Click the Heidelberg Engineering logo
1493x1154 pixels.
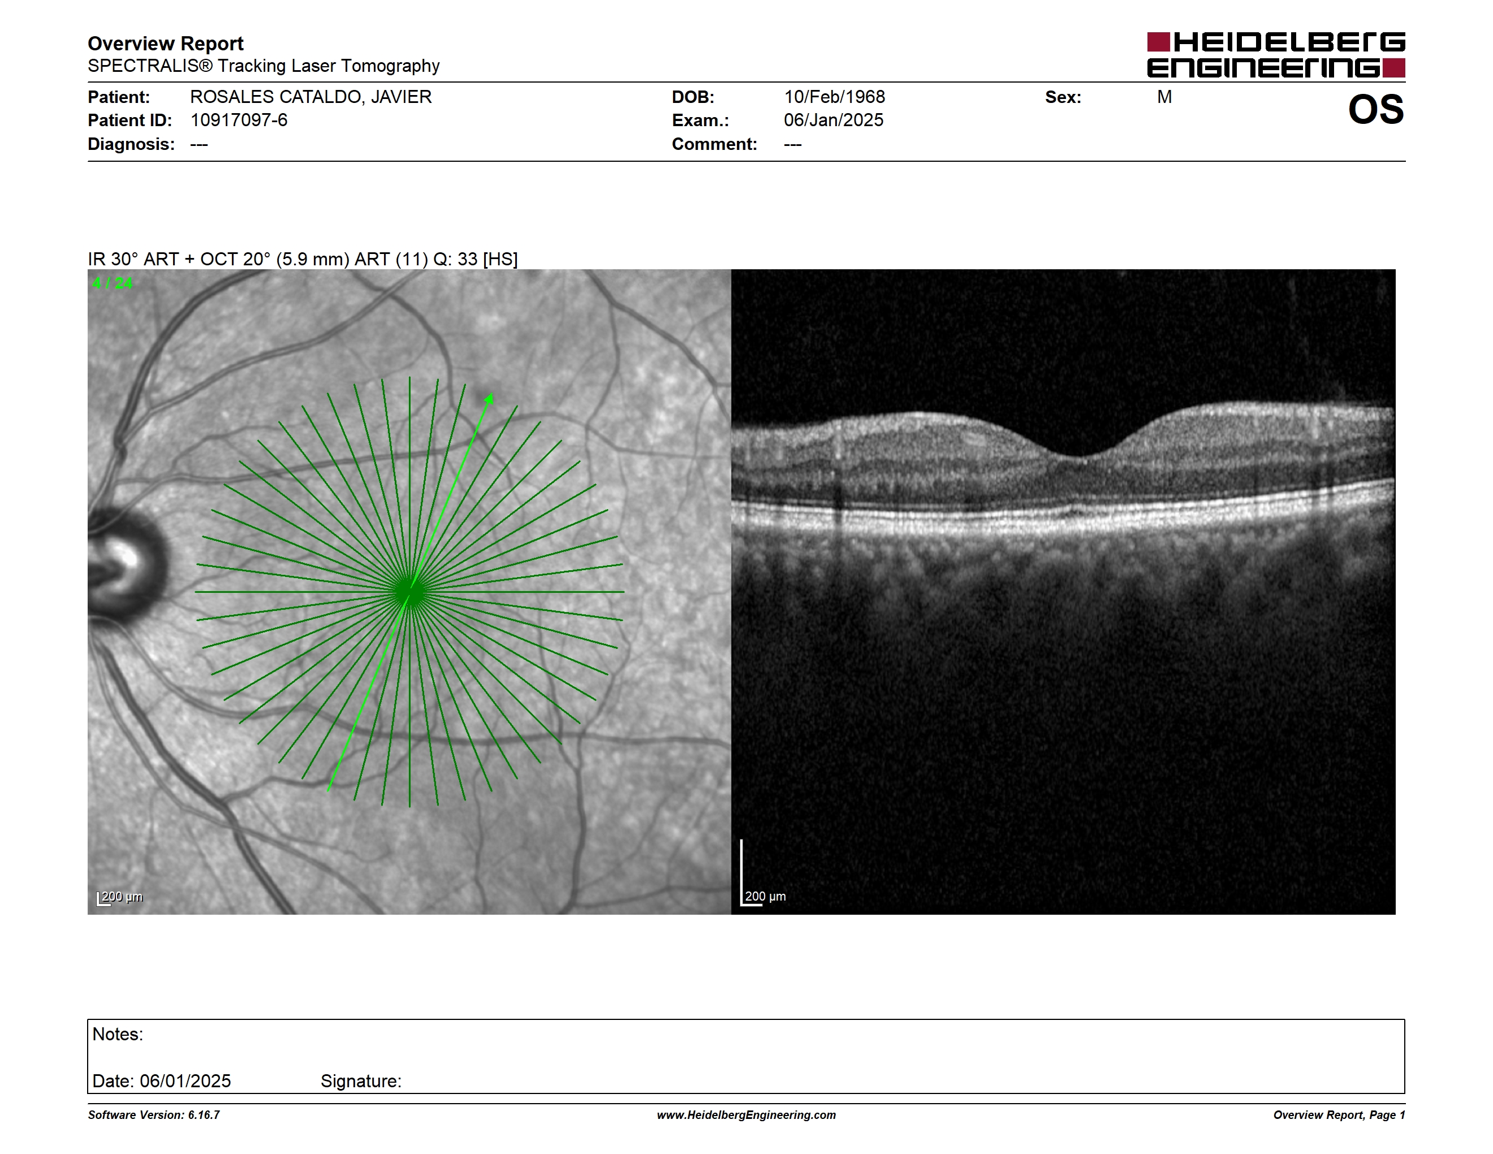[1276, 55]
